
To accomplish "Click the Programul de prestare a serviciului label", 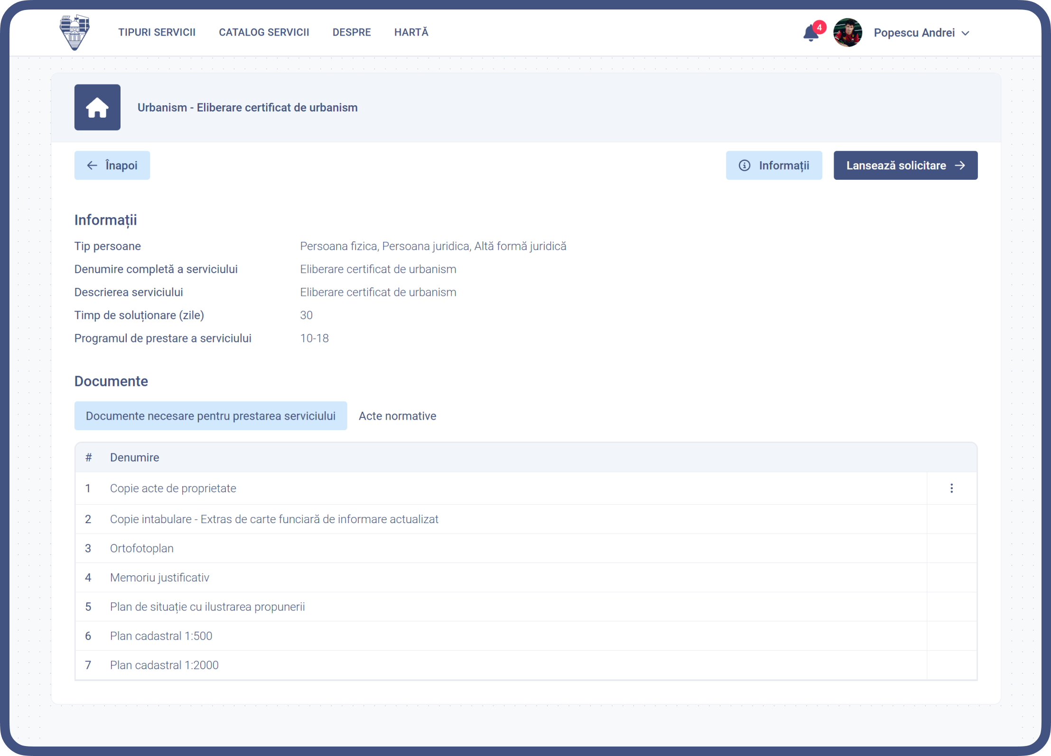I will point(163,338).
